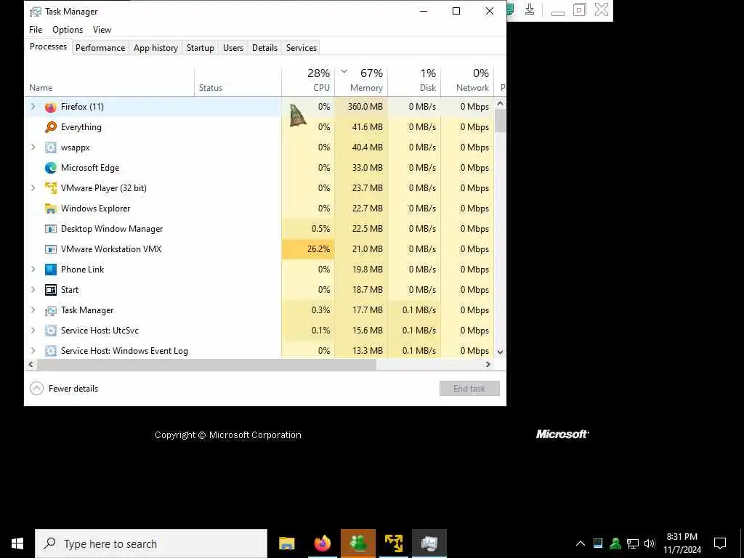The image size is (744, 558).
Task: Sort processes by Status column
Action: (x=238, y=82)
